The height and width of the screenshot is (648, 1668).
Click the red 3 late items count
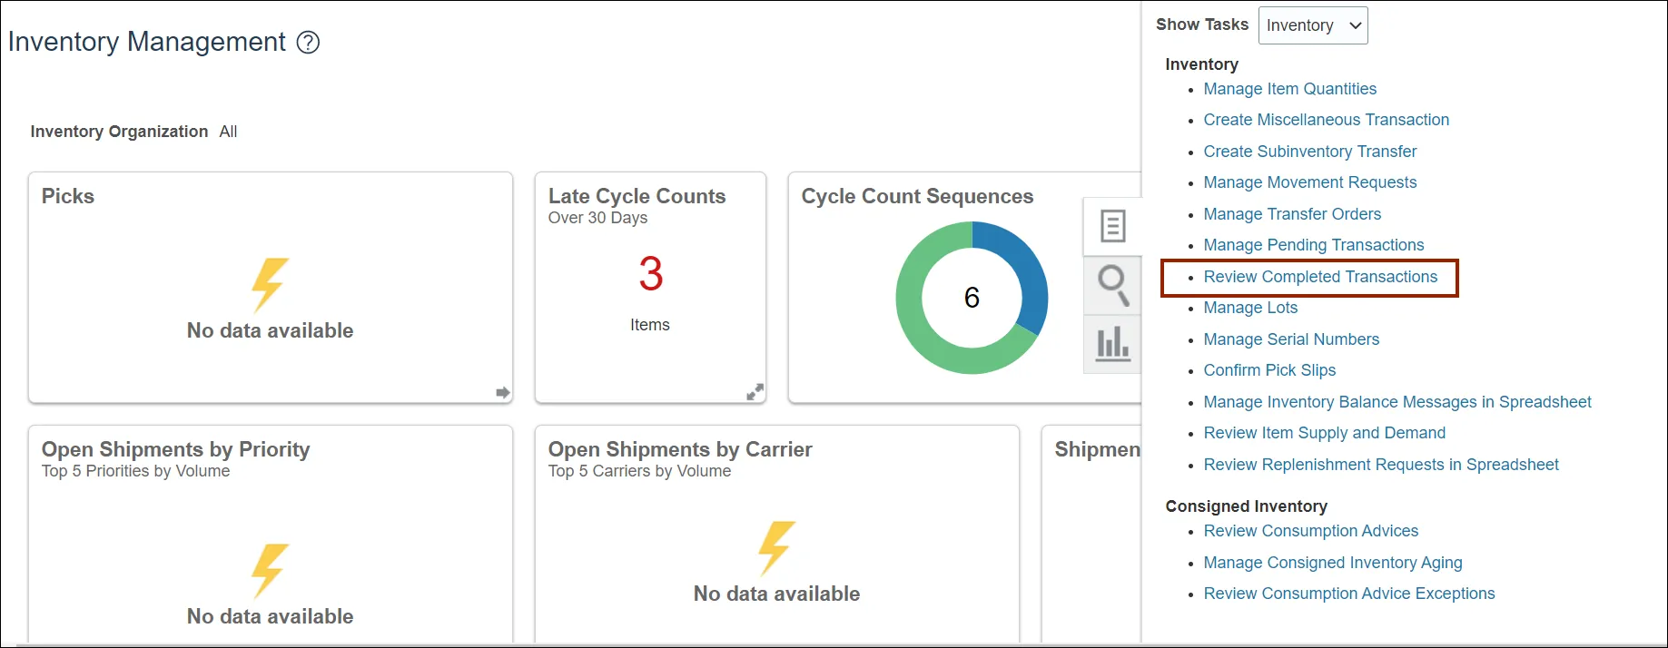[650, 274]
